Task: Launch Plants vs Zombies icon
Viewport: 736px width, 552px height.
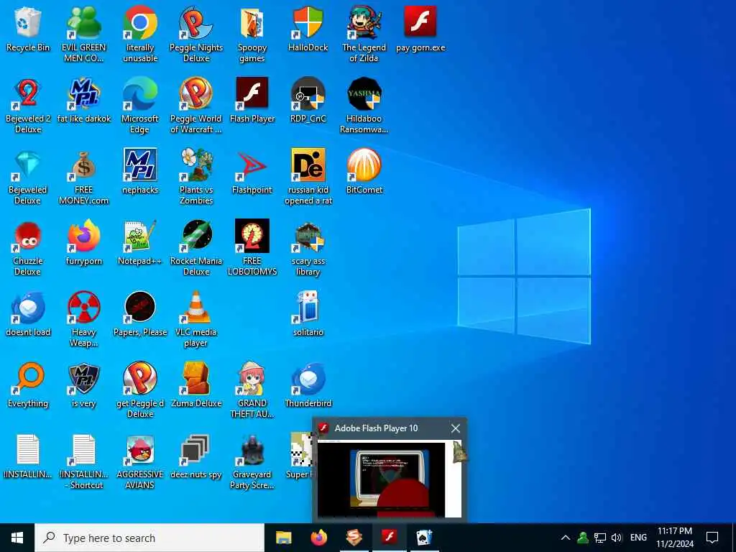Action: [196, 177]
